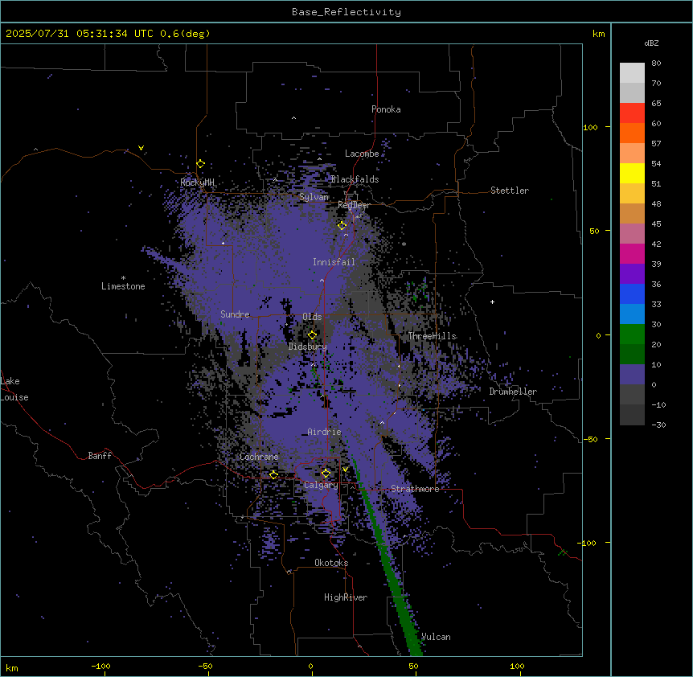
Task: Click the Vulcan city label
Action: coord(436,637)
